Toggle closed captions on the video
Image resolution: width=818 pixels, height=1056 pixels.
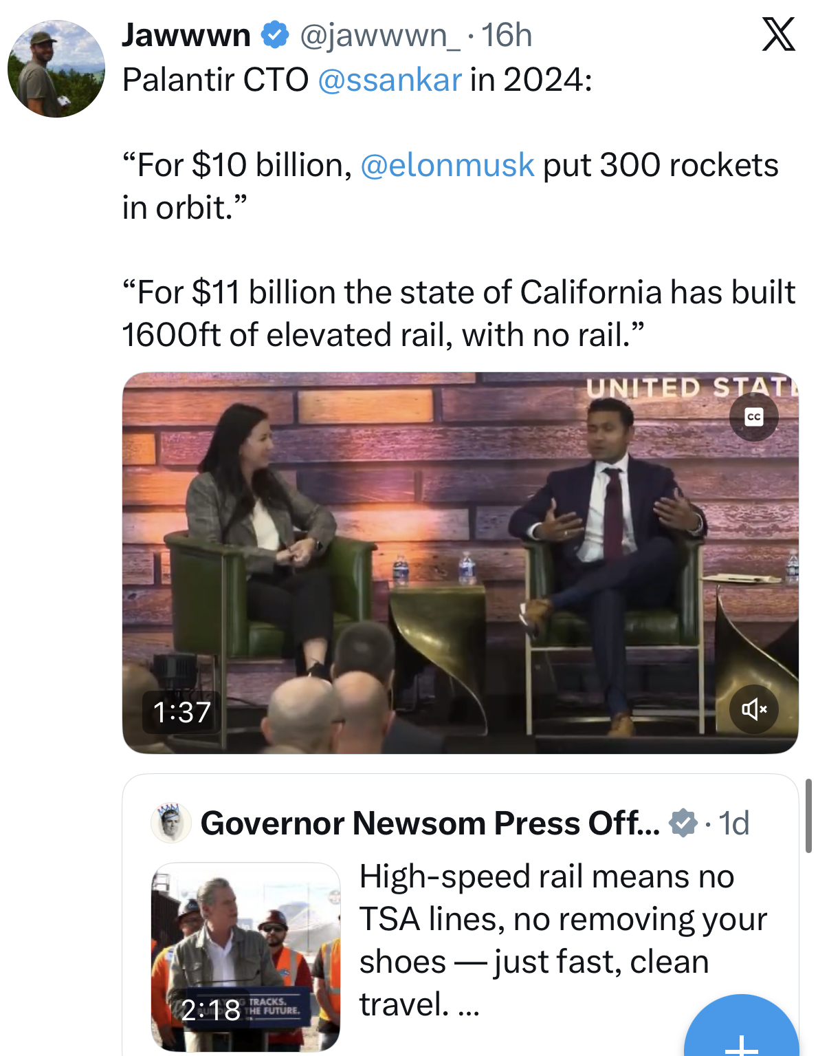click(x=754, y=417)
